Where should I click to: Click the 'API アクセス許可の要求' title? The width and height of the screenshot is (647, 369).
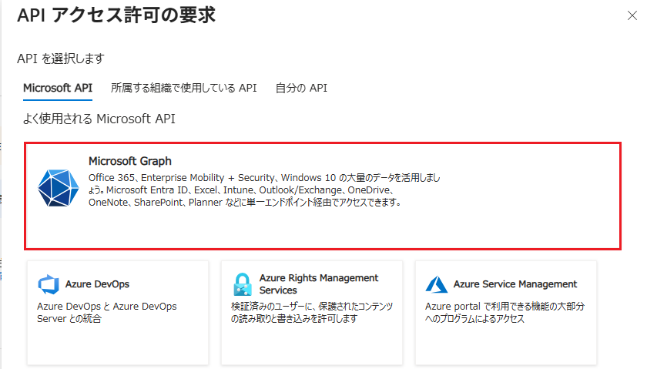point(116,15)
